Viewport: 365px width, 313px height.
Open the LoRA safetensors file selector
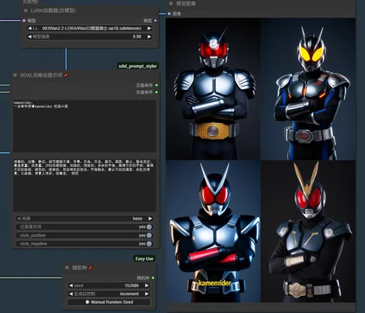(89, 28)
